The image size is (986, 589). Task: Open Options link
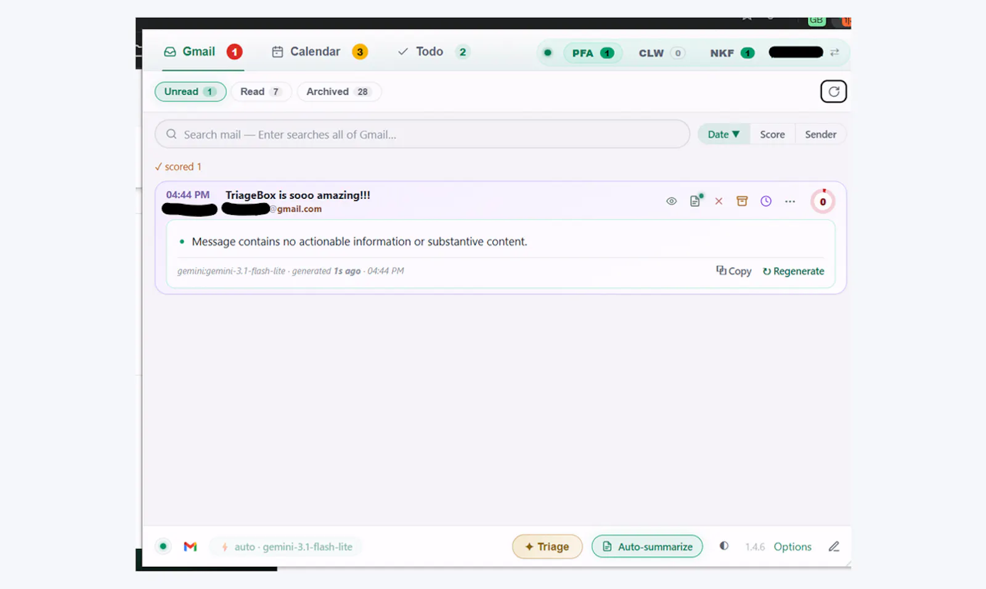click(x=792, y=547)
